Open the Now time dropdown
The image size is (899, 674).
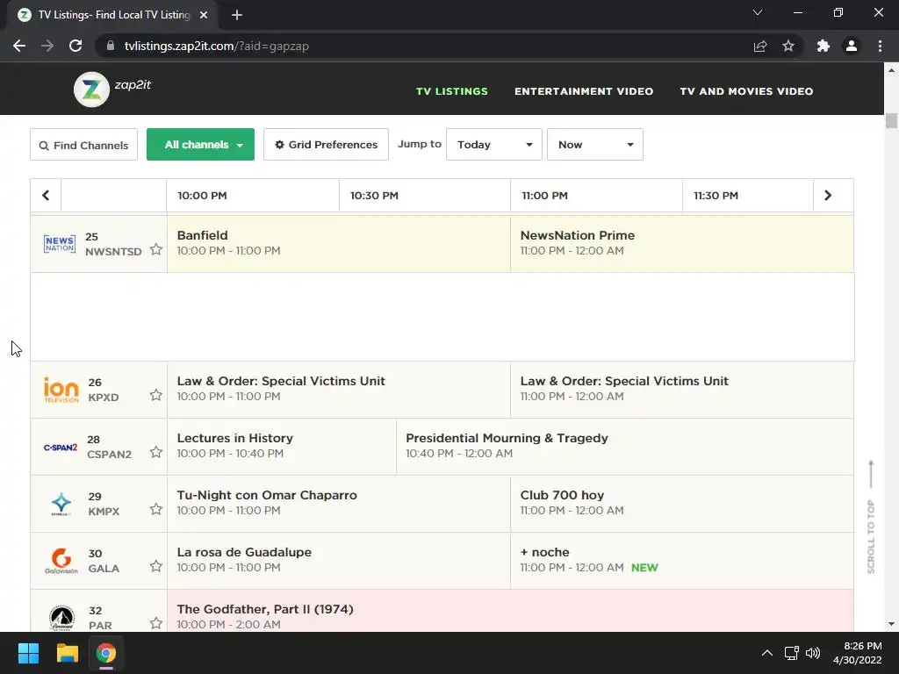click(x=594, y=145)
